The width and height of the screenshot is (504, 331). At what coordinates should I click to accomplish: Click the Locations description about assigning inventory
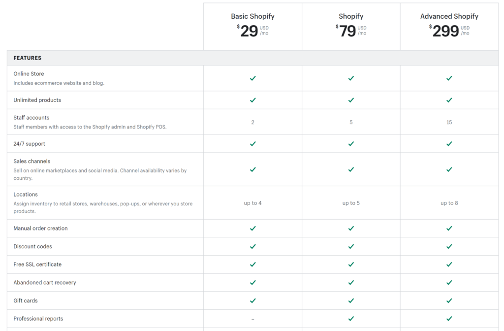point(103,207)
